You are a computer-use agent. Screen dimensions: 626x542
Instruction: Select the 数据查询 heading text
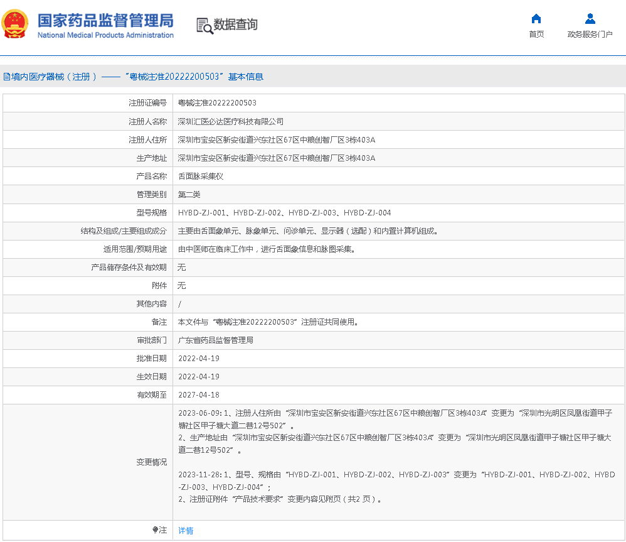point(236,24)
